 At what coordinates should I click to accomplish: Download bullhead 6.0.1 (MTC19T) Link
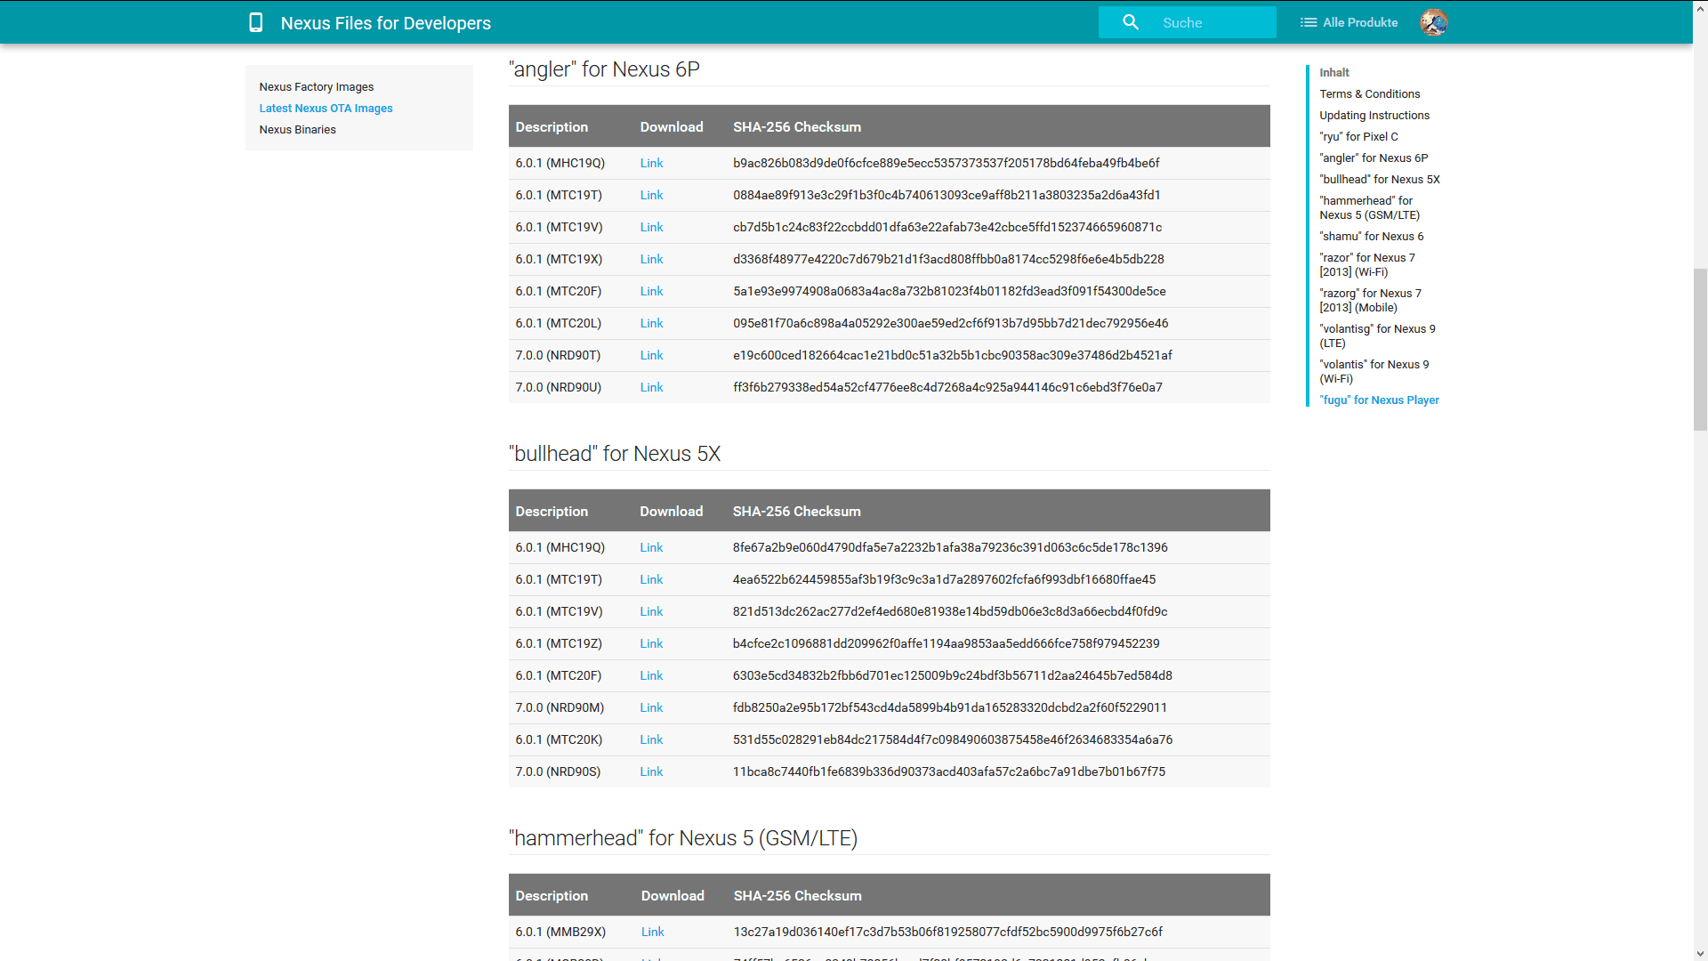[x=651, y=579]
